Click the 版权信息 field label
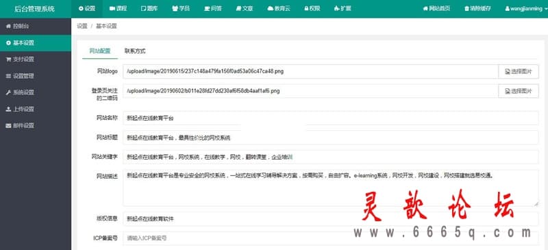Screen dimensions: 548x250 click(x=107, y=218)
